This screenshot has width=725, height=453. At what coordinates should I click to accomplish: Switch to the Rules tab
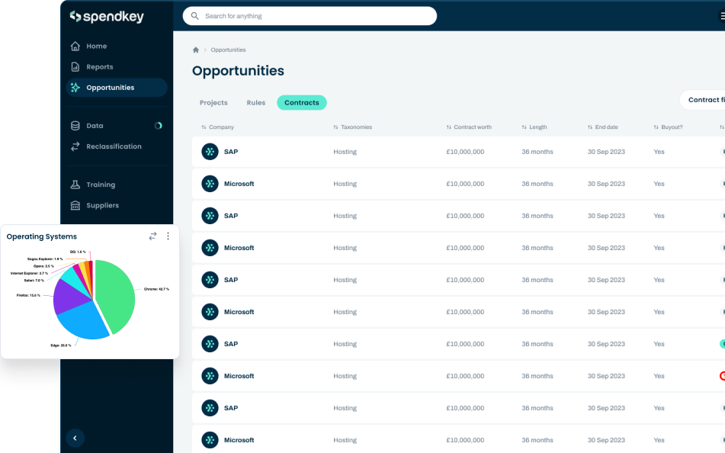[256, 102]
